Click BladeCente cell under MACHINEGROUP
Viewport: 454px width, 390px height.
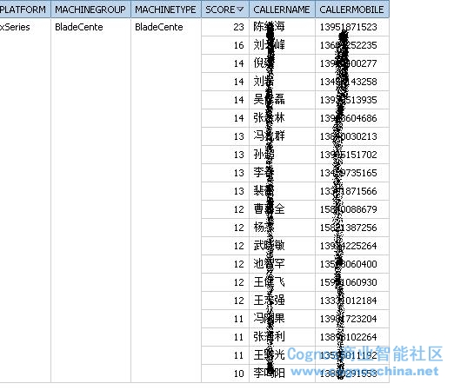pyautogui.click(x=79, y=27)
